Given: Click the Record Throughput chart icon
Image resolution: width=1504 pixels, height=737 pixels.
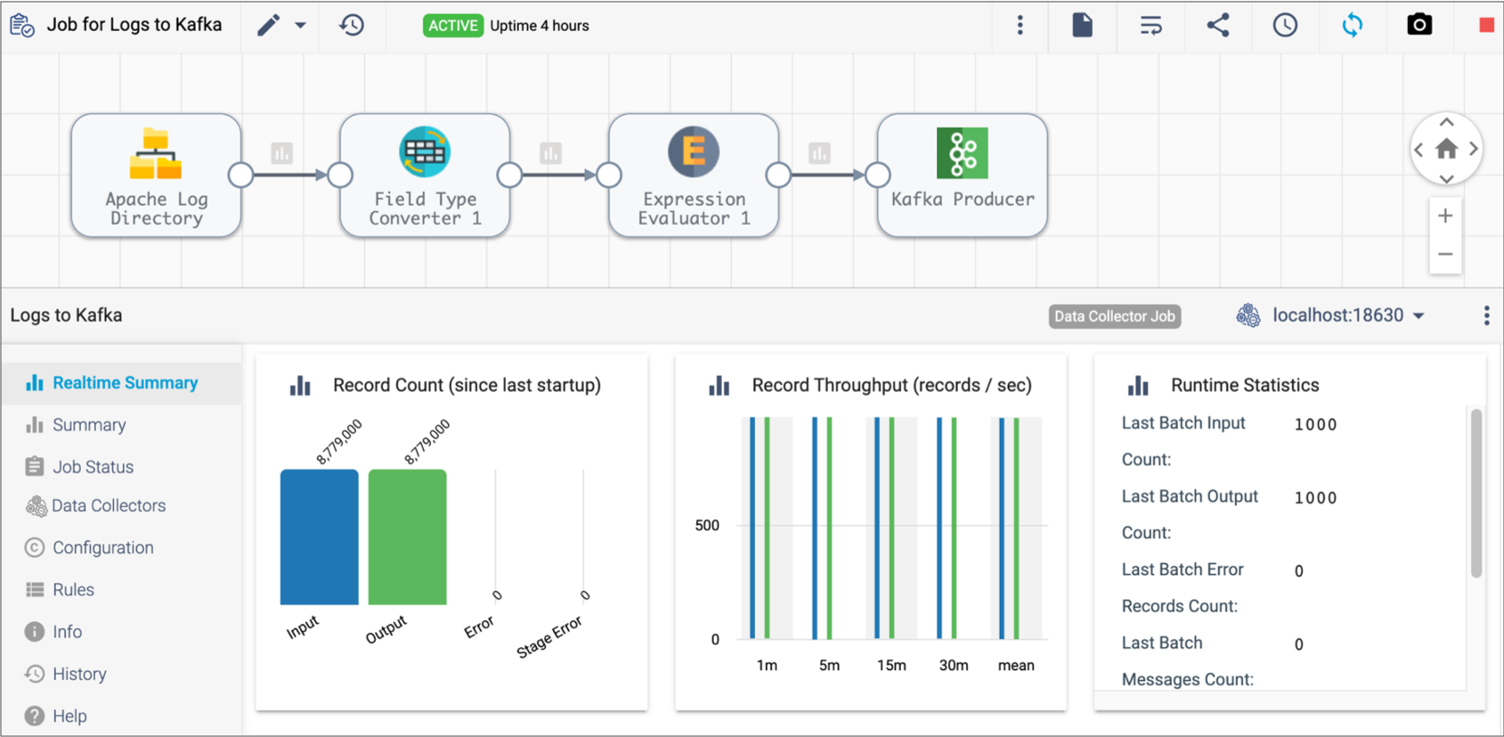Looking at the screenshot, I should coord(719,386).
